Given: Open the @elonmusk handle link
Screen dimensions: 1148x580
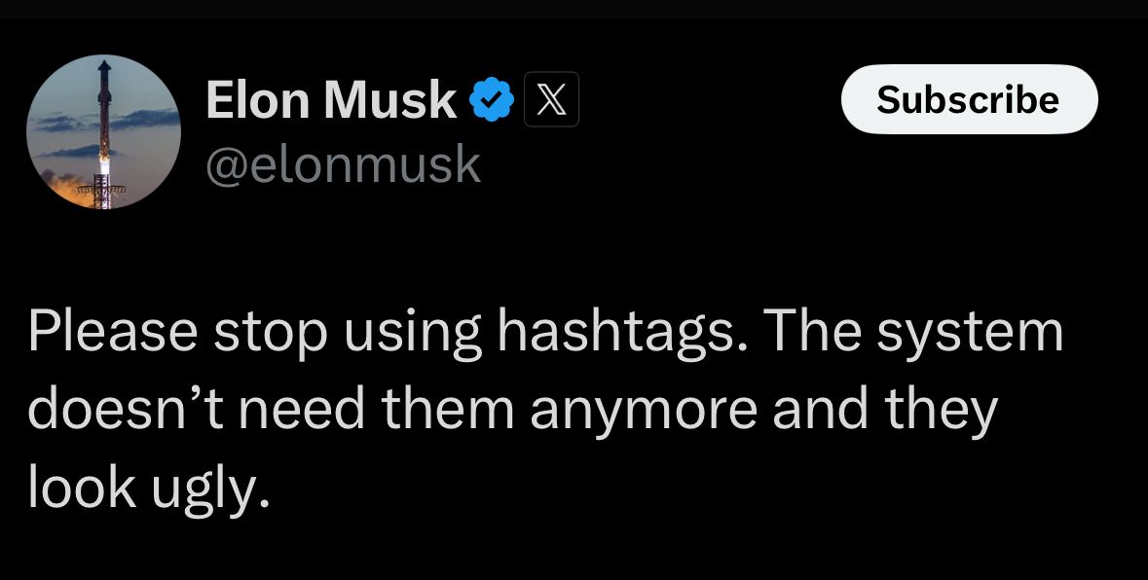Looking at the screenshot, I should click(x=344, y=163).
